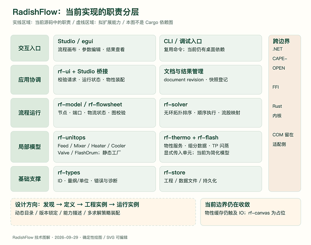Click the 'rf-types' card heading
Image resolution: width=311 pixels, height=245 pixels.
pos(69,172)
